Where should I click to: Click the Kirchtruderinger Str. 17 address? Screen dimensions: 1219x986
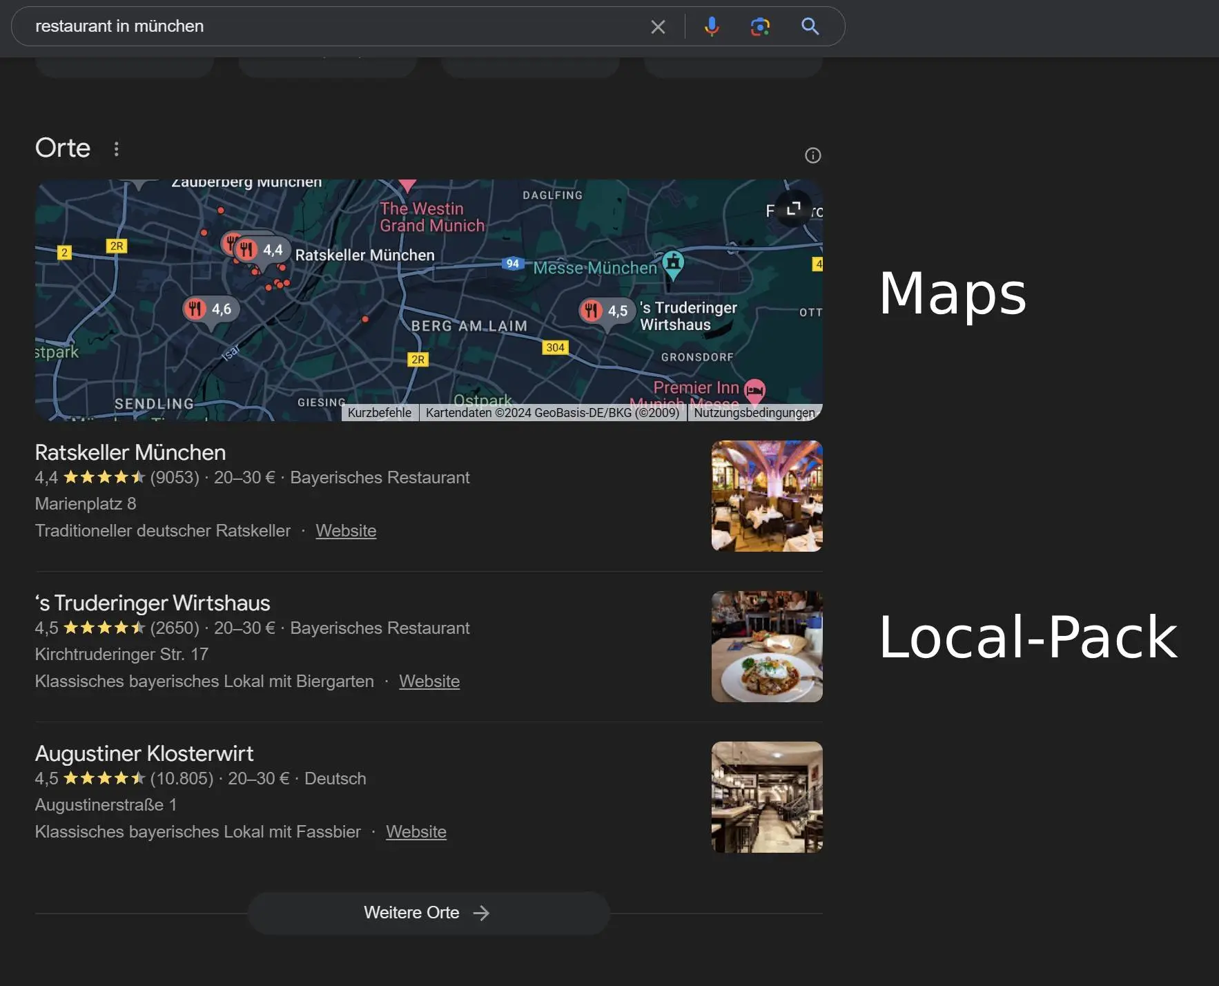[121, 655]
